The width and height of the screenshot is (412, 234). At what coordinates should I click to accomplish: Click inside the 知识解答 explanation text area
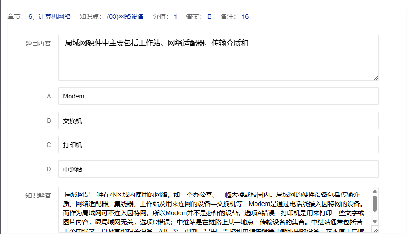pyautogui.click(x=214, y=210)
